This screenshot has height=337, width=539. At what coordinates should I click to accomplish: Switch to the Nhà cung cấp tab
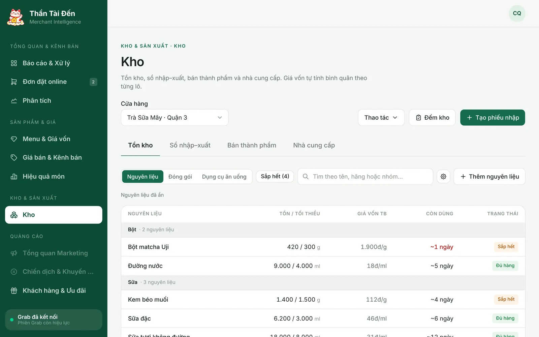pos(314,145)
